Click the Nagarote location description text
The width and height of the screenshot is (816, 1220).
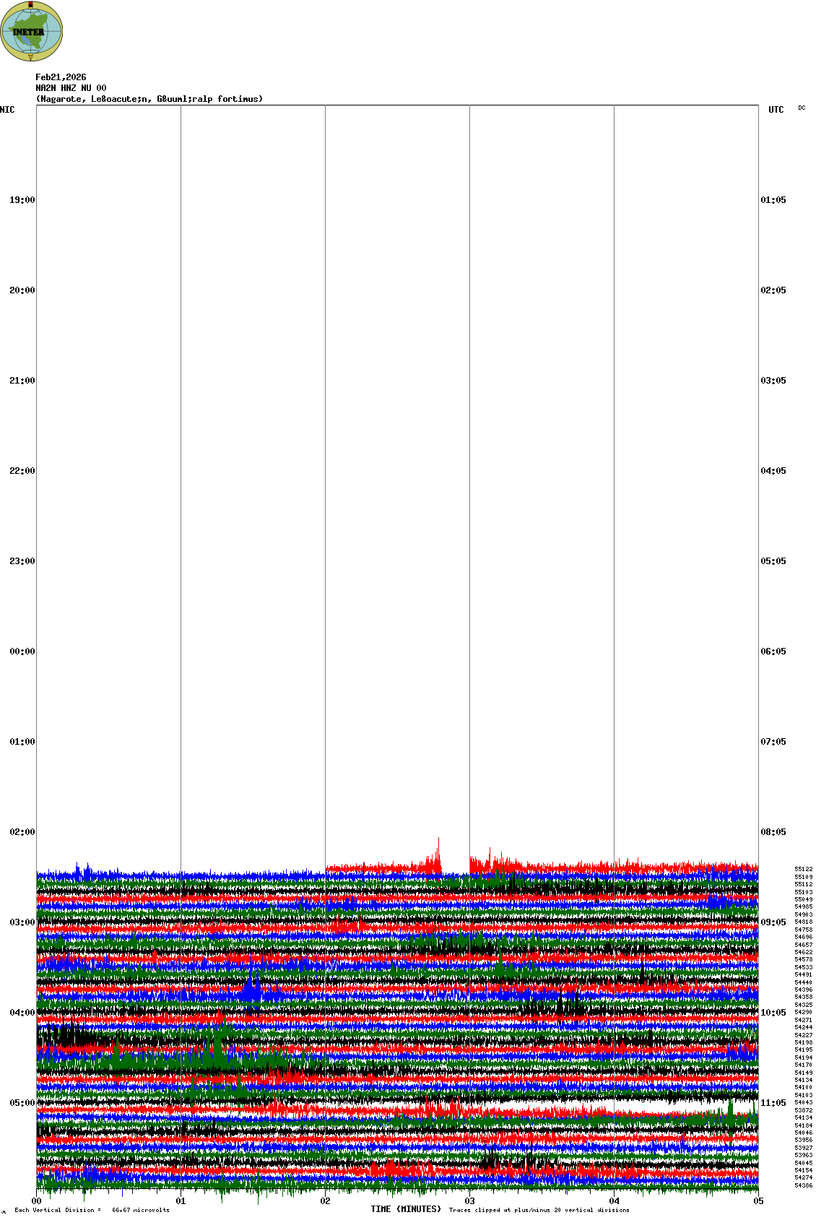click(x=149, y=99)
